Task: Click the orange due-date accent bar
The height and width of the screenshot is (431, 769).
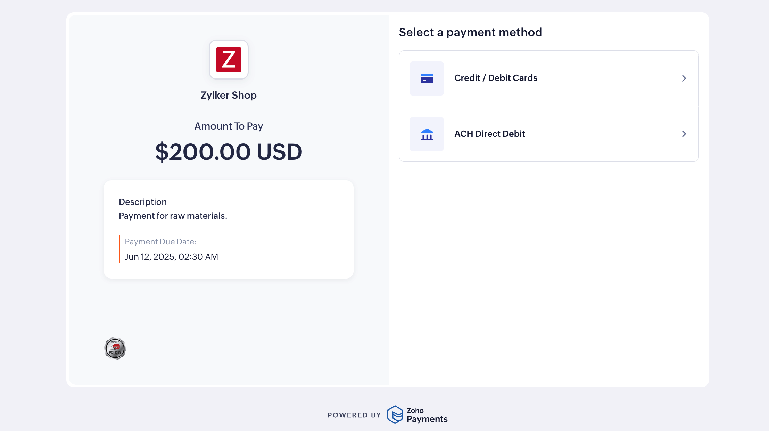Action: pos(119,249)
